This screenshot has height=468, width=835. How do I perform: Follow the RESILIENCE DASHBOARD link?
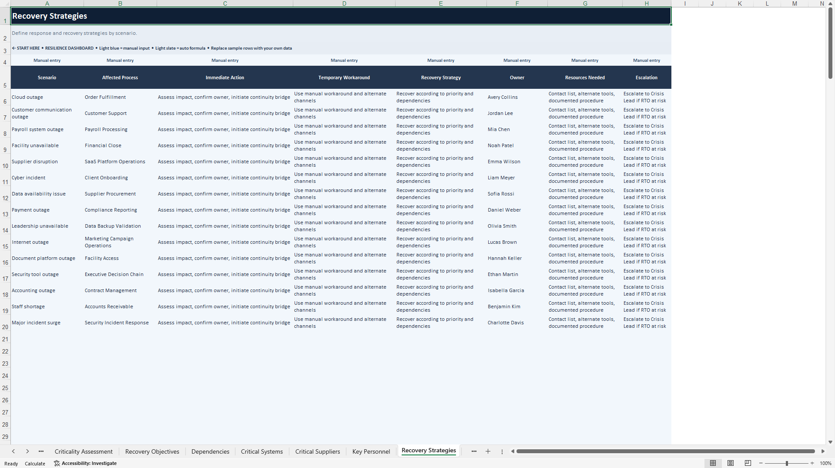tap(69, 48)
